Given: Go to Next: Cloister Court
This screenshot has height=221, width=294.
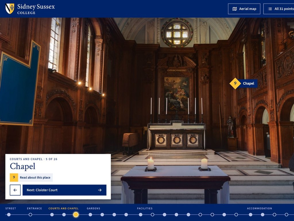Looking at the screenshot, I should pyautogui.click(x=64, y=190).
